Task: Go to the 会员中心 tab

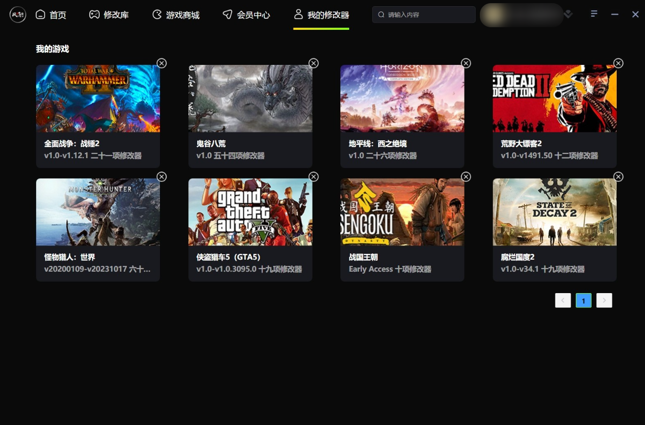Action: click(x=246, y=15)
